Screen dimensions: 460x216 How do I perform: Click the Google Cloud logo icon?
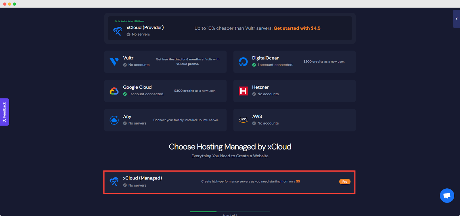pos(114,91)
